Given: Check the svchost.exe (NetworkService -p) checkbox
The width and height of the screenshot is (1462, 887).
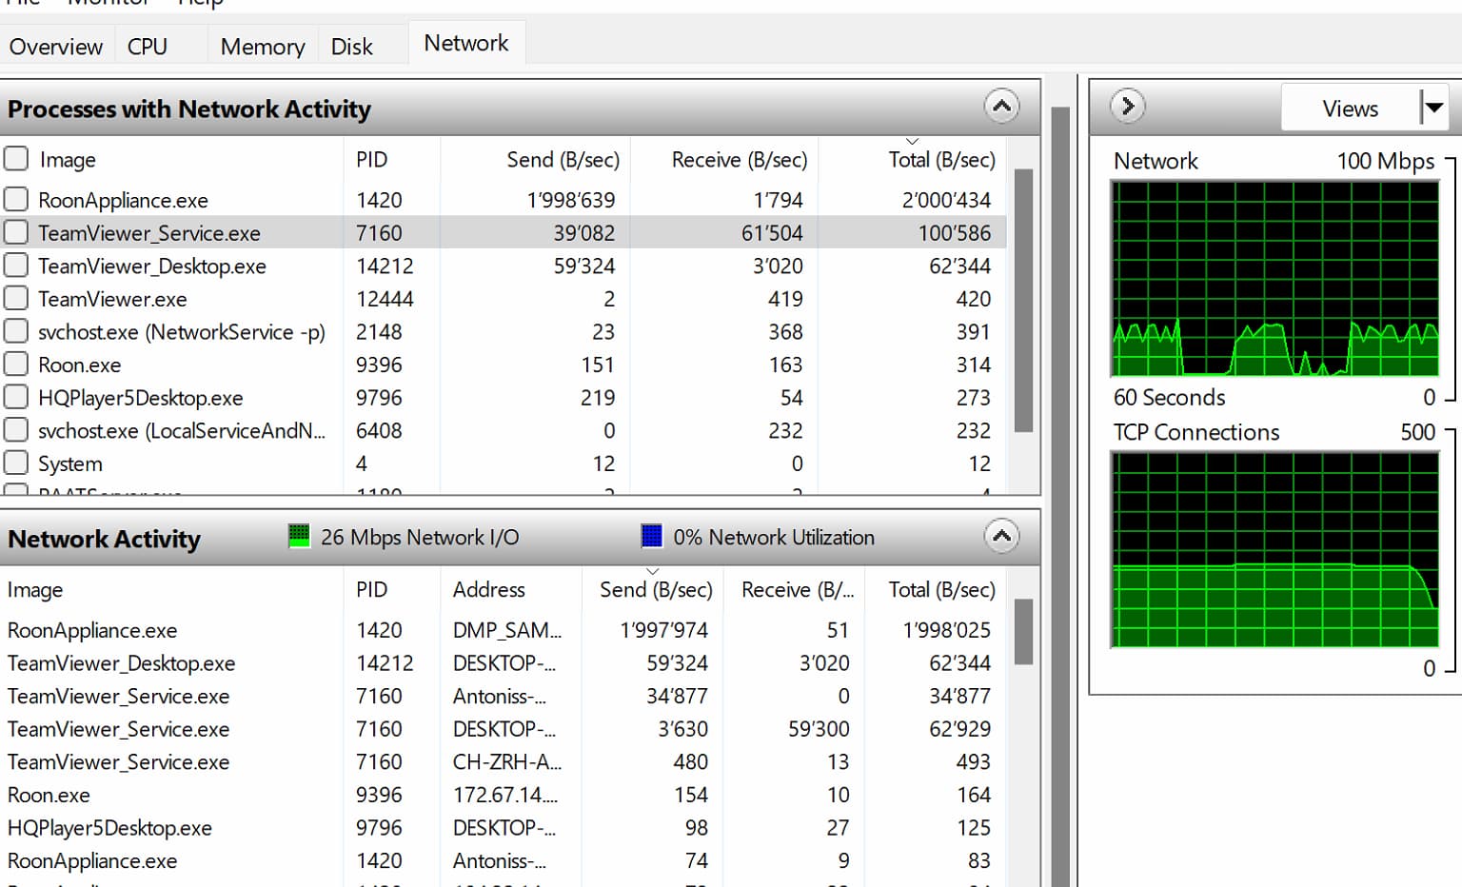Looking at the screenshot, I should coord(16,331).
